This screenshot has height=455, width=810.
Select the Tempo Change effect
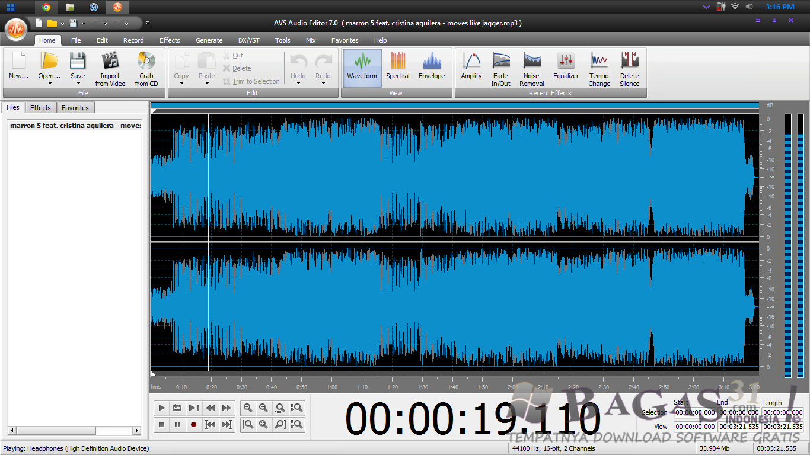click(x=599, y=69)
